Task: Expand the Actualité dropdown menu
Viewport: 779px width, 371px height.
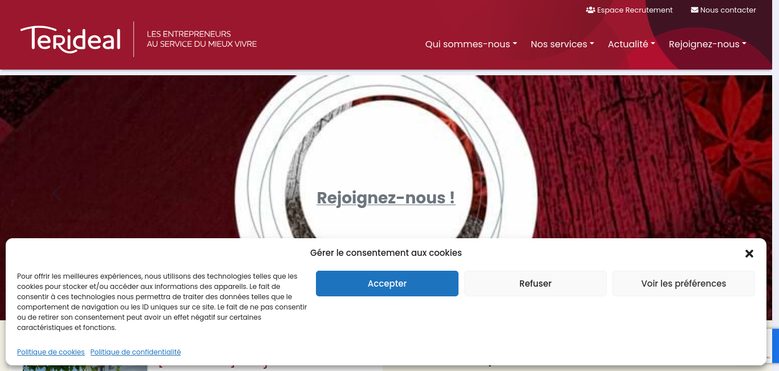Action: point(631,44)
